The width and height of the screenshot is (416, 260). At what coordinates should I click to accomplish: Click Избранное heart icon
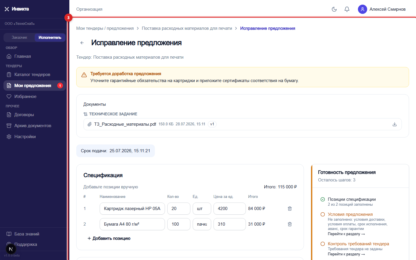click(x=9, y=96)
